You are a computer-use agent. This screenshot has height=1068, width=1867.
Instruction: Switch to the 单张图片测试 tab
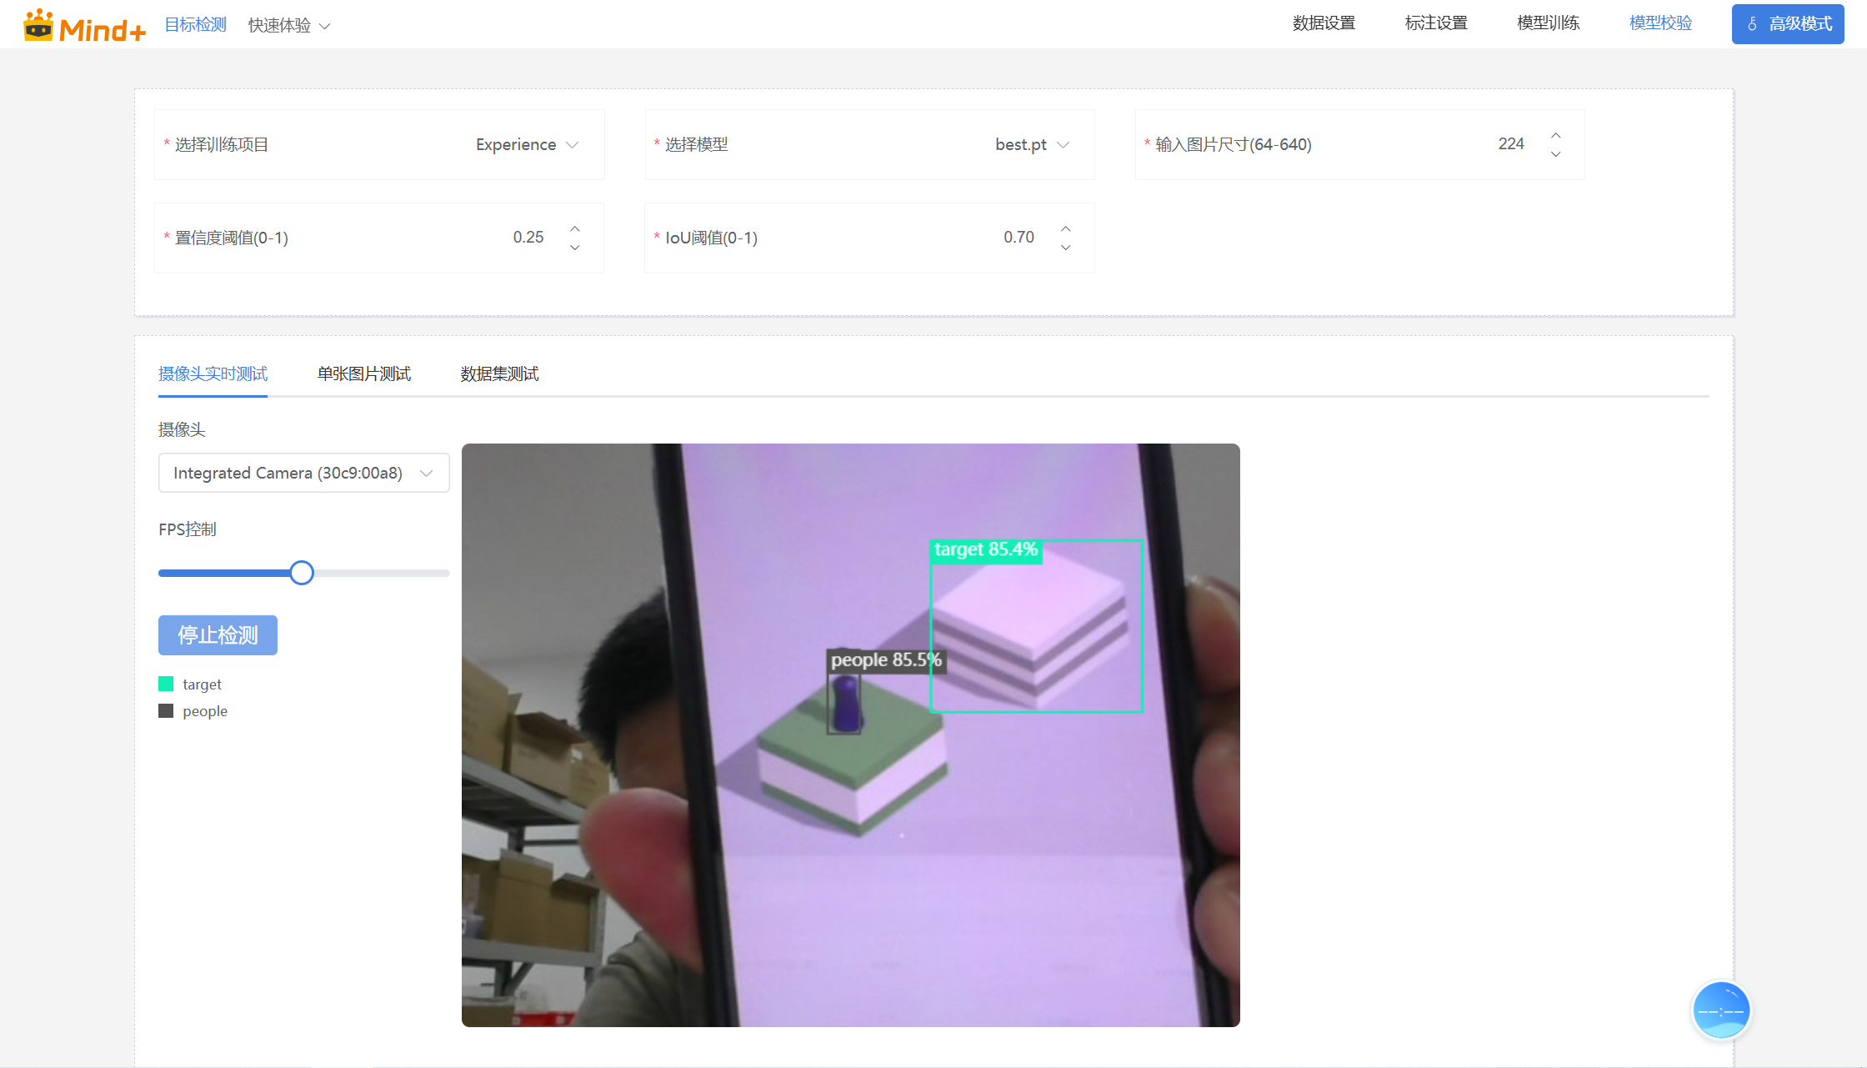(363, 374)
